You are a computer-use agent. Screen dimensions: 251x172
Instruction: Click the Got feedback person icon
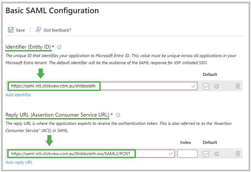coord(38,30)
